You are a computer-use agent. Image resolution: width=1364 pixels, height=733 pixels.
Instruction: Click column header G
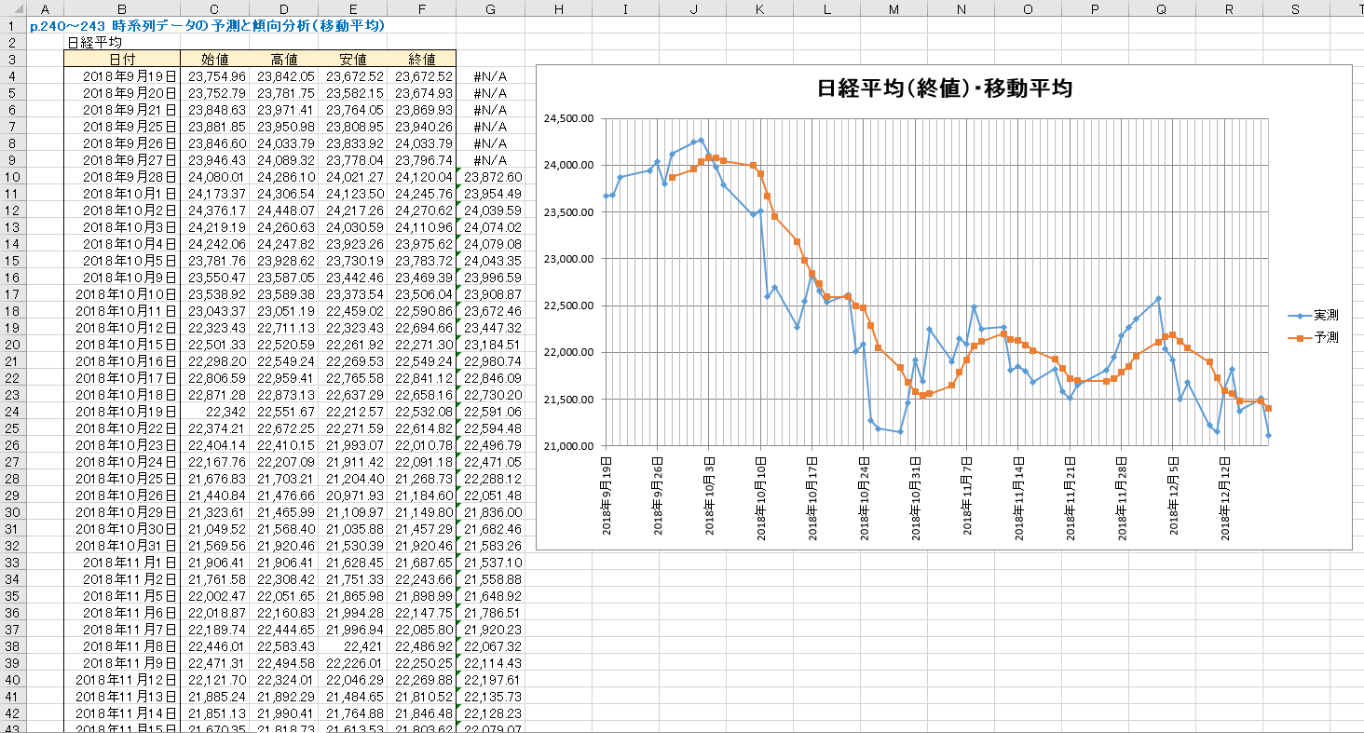click(x=490, y=8)
